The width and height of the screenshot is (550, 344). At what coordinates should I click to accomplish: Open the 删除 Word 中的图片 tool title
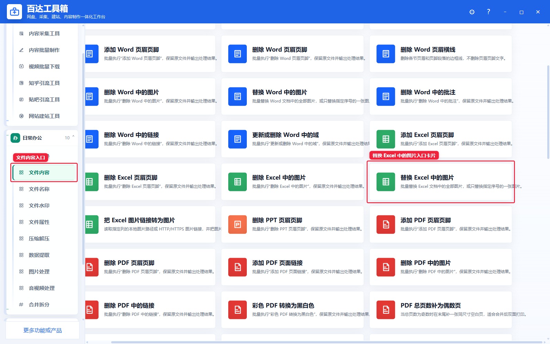point(131,92)
